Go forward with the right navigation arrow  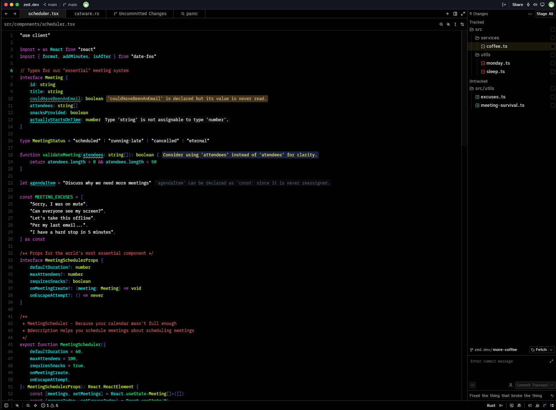click(15, 14)
